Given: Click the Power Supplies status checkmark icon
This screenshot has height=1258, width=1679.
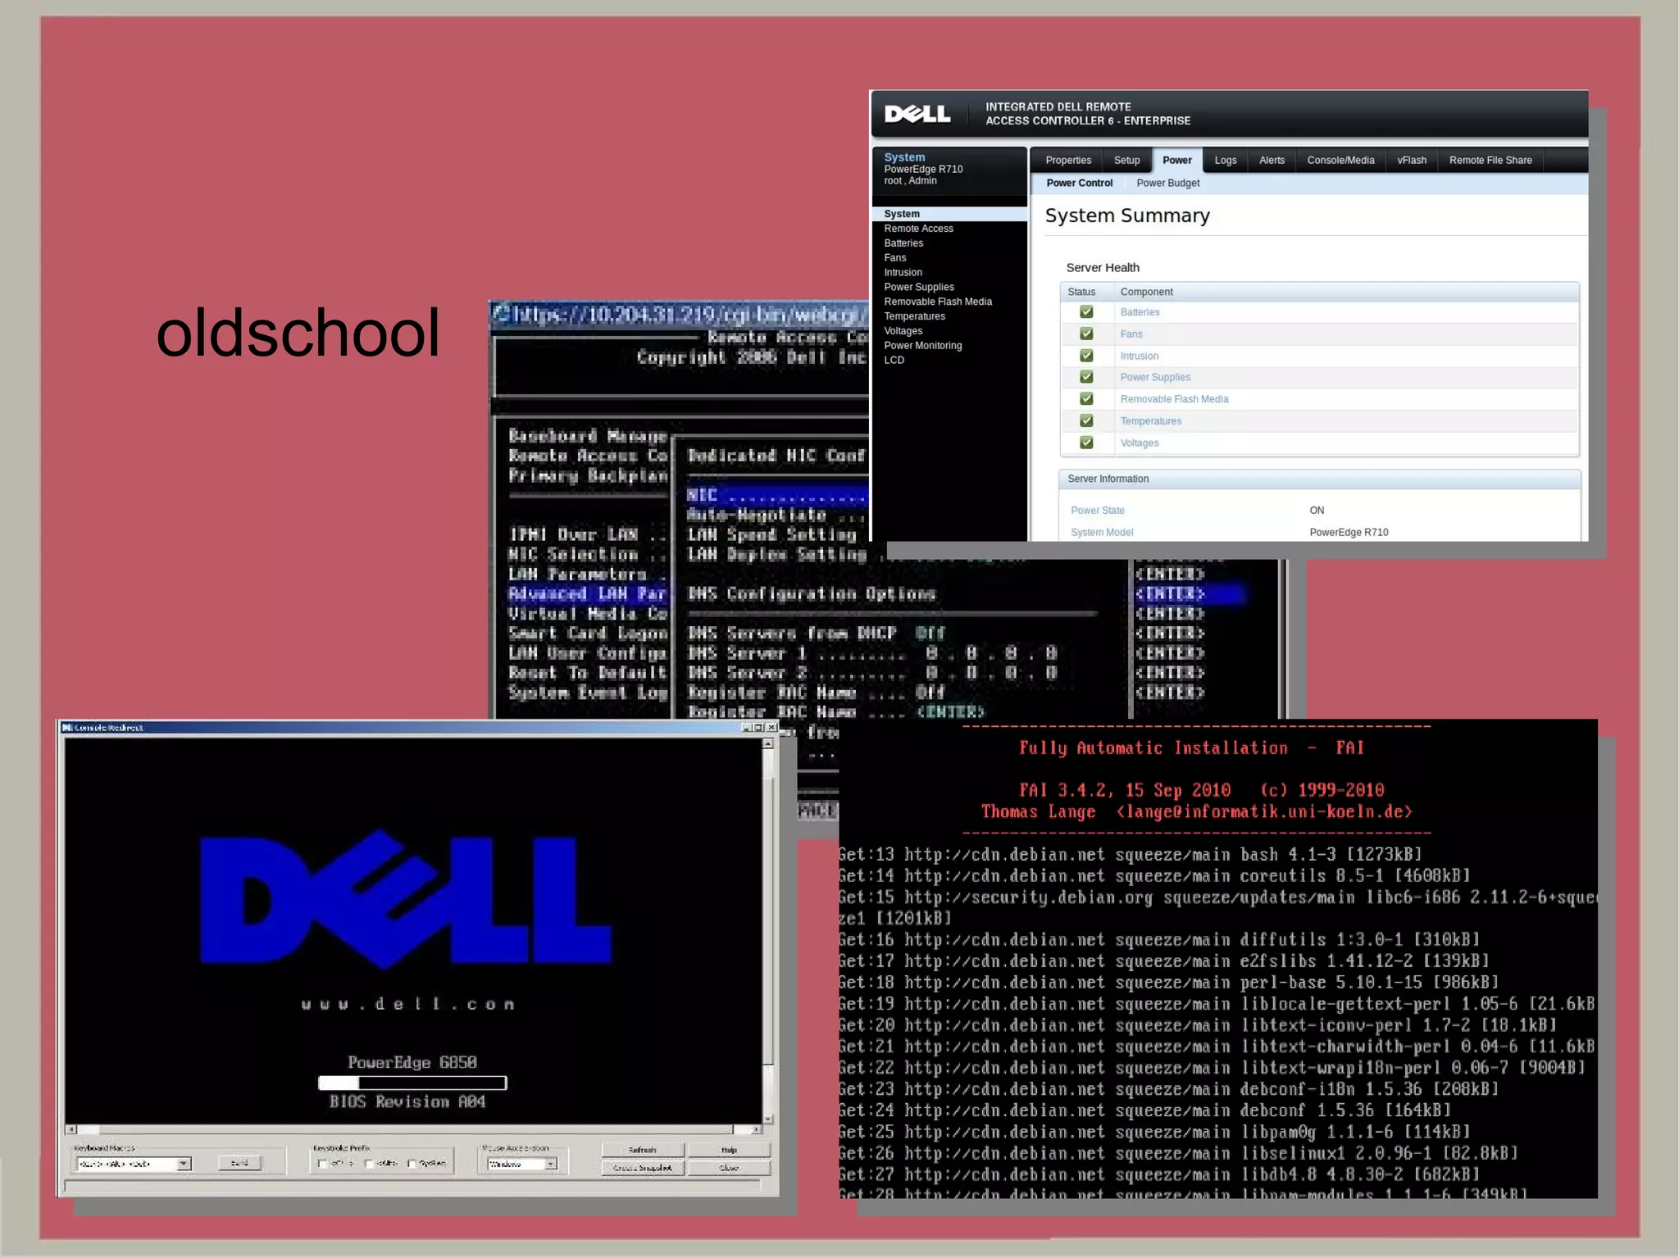Looking at the screenshot, I should pos(1086,377).
